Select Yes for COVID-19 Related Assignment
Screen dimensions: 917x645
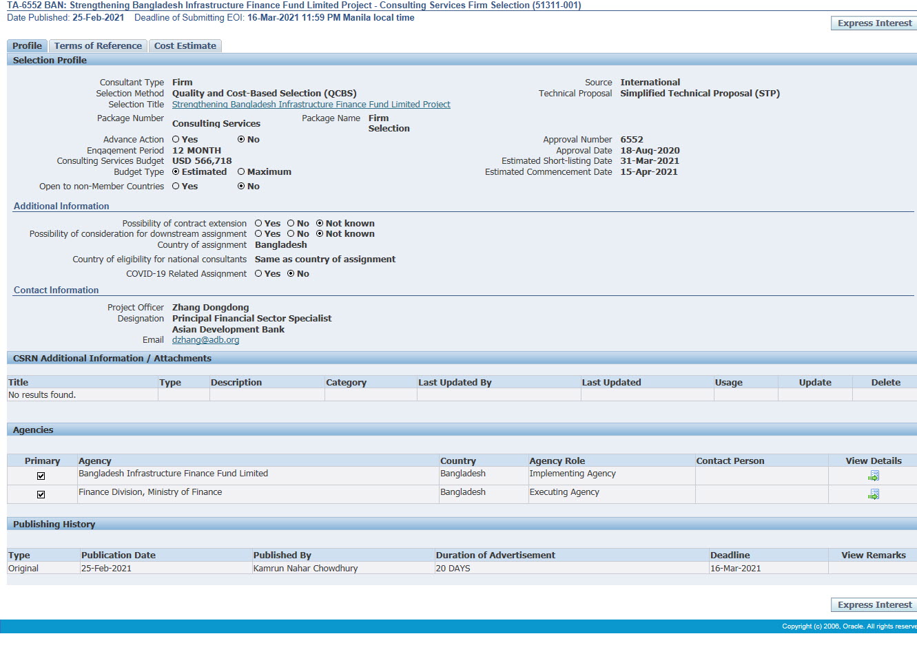pyautogui.click(x=258, y=273)
